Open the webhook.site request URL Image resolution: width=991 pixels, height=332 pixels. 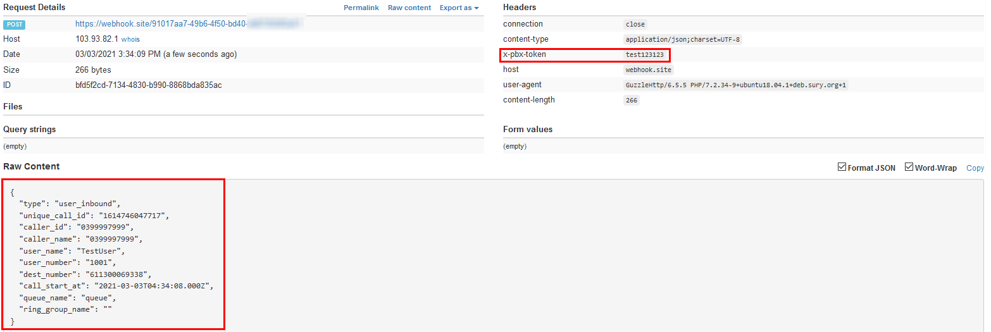tap(161, 23)
